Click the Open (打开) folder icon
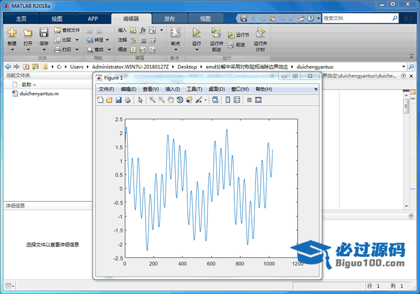 28,33
